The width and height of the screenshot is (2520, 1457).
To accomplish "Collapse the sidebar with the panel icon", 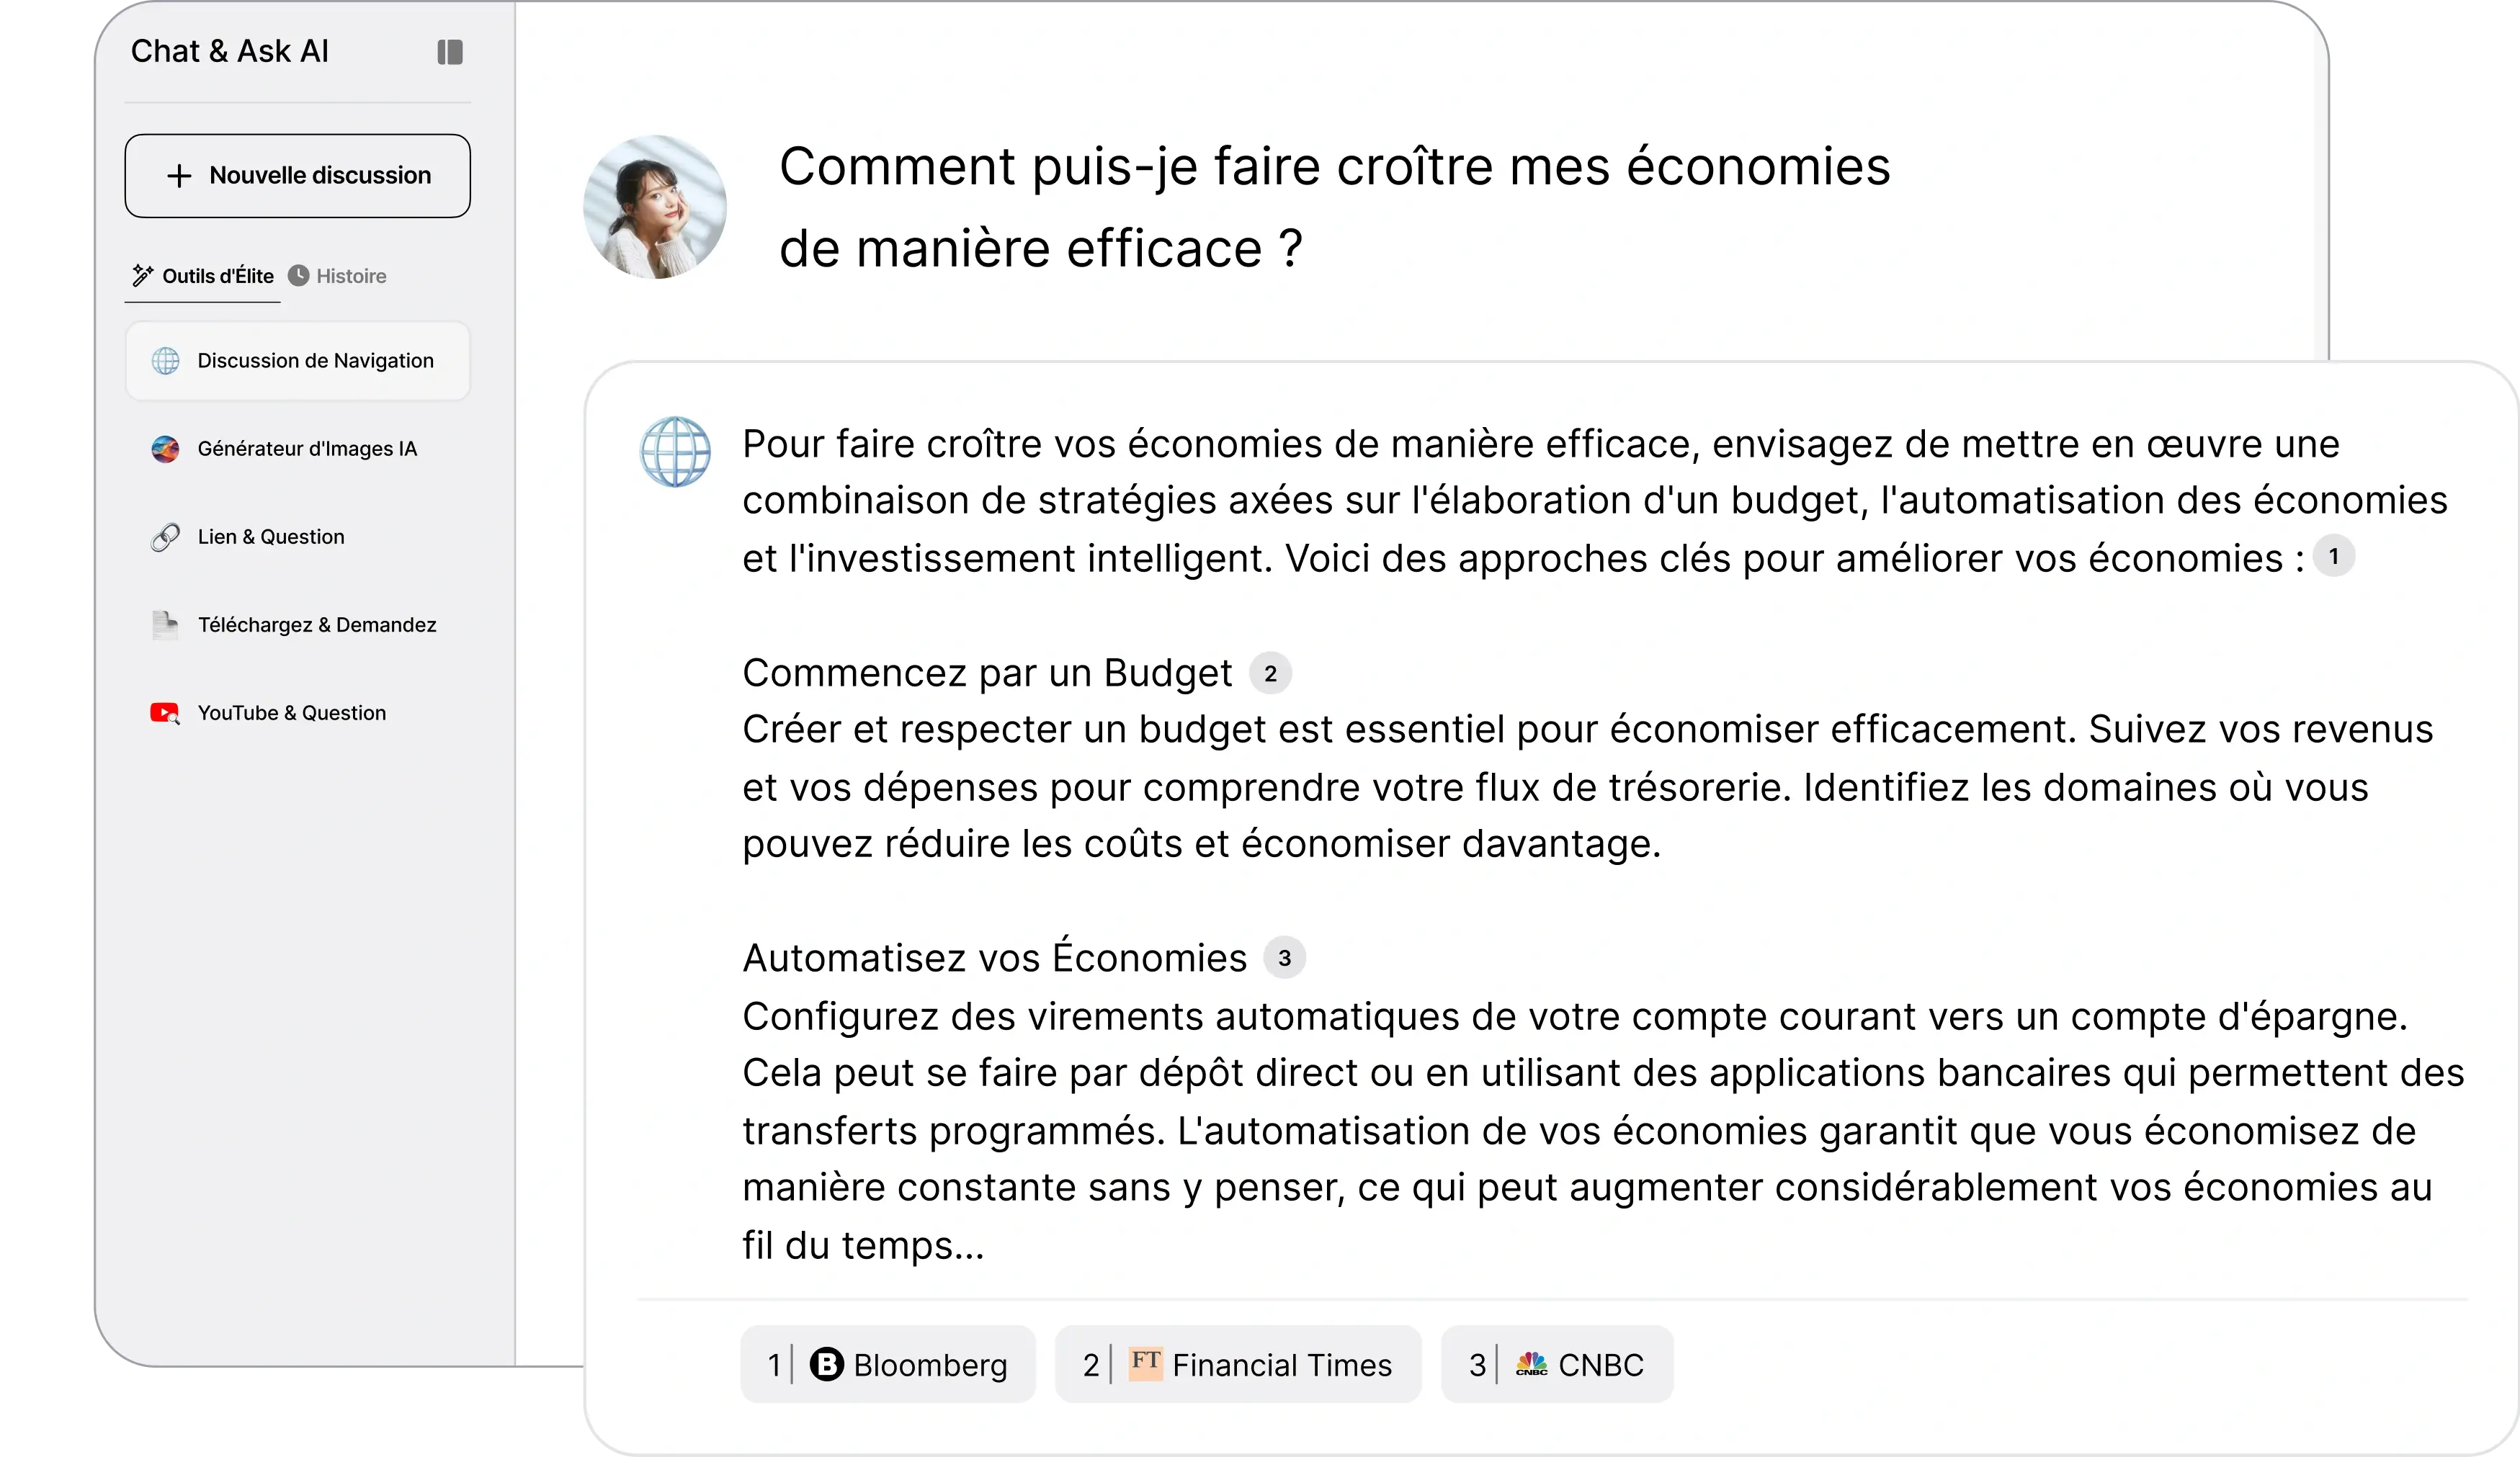I will pyautogui.click(x=450, y=52).
